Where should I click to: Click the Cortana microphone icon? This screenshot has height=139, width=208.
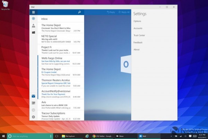(51, 136)
